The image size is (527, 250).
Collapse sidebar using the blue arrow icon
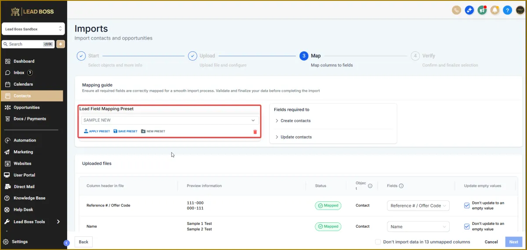[x=66, y=243]
